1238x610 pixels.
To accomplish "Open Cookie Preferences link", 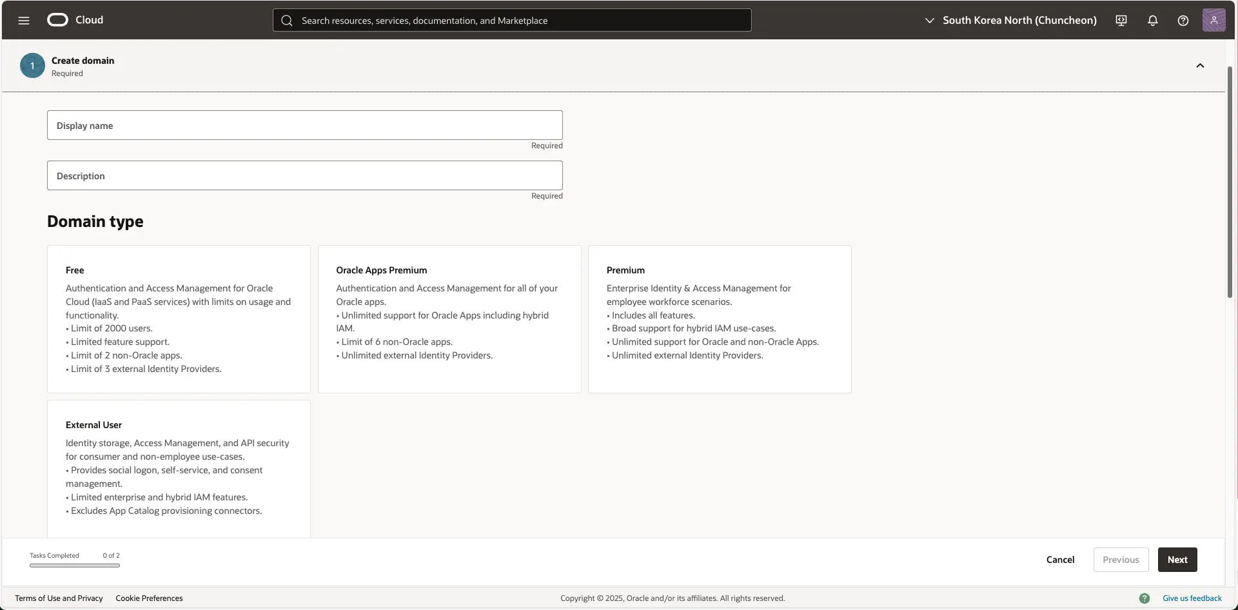I will [149, 598].
